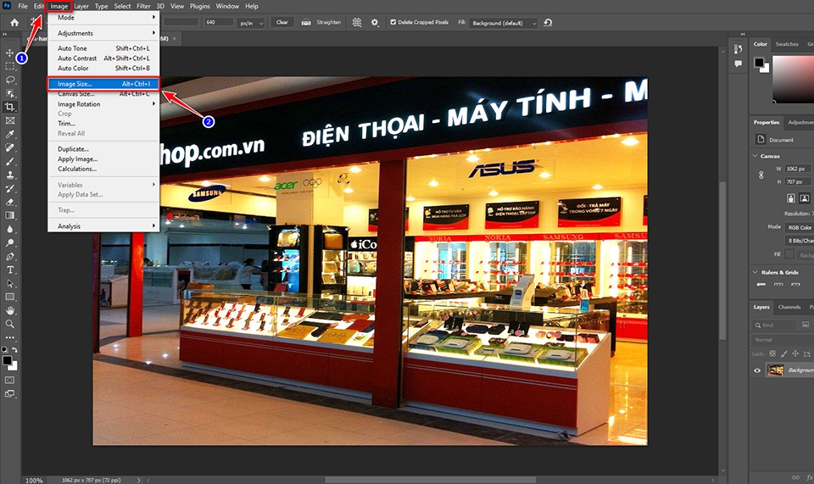Select the History Brush tool
The height and width of the screenshot is (484, 814).
click(x=10, y=188)
